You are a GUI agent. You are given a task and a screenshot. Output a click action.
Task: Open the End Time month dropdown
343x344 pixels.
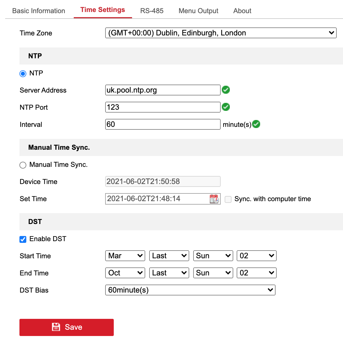point(125,273)
